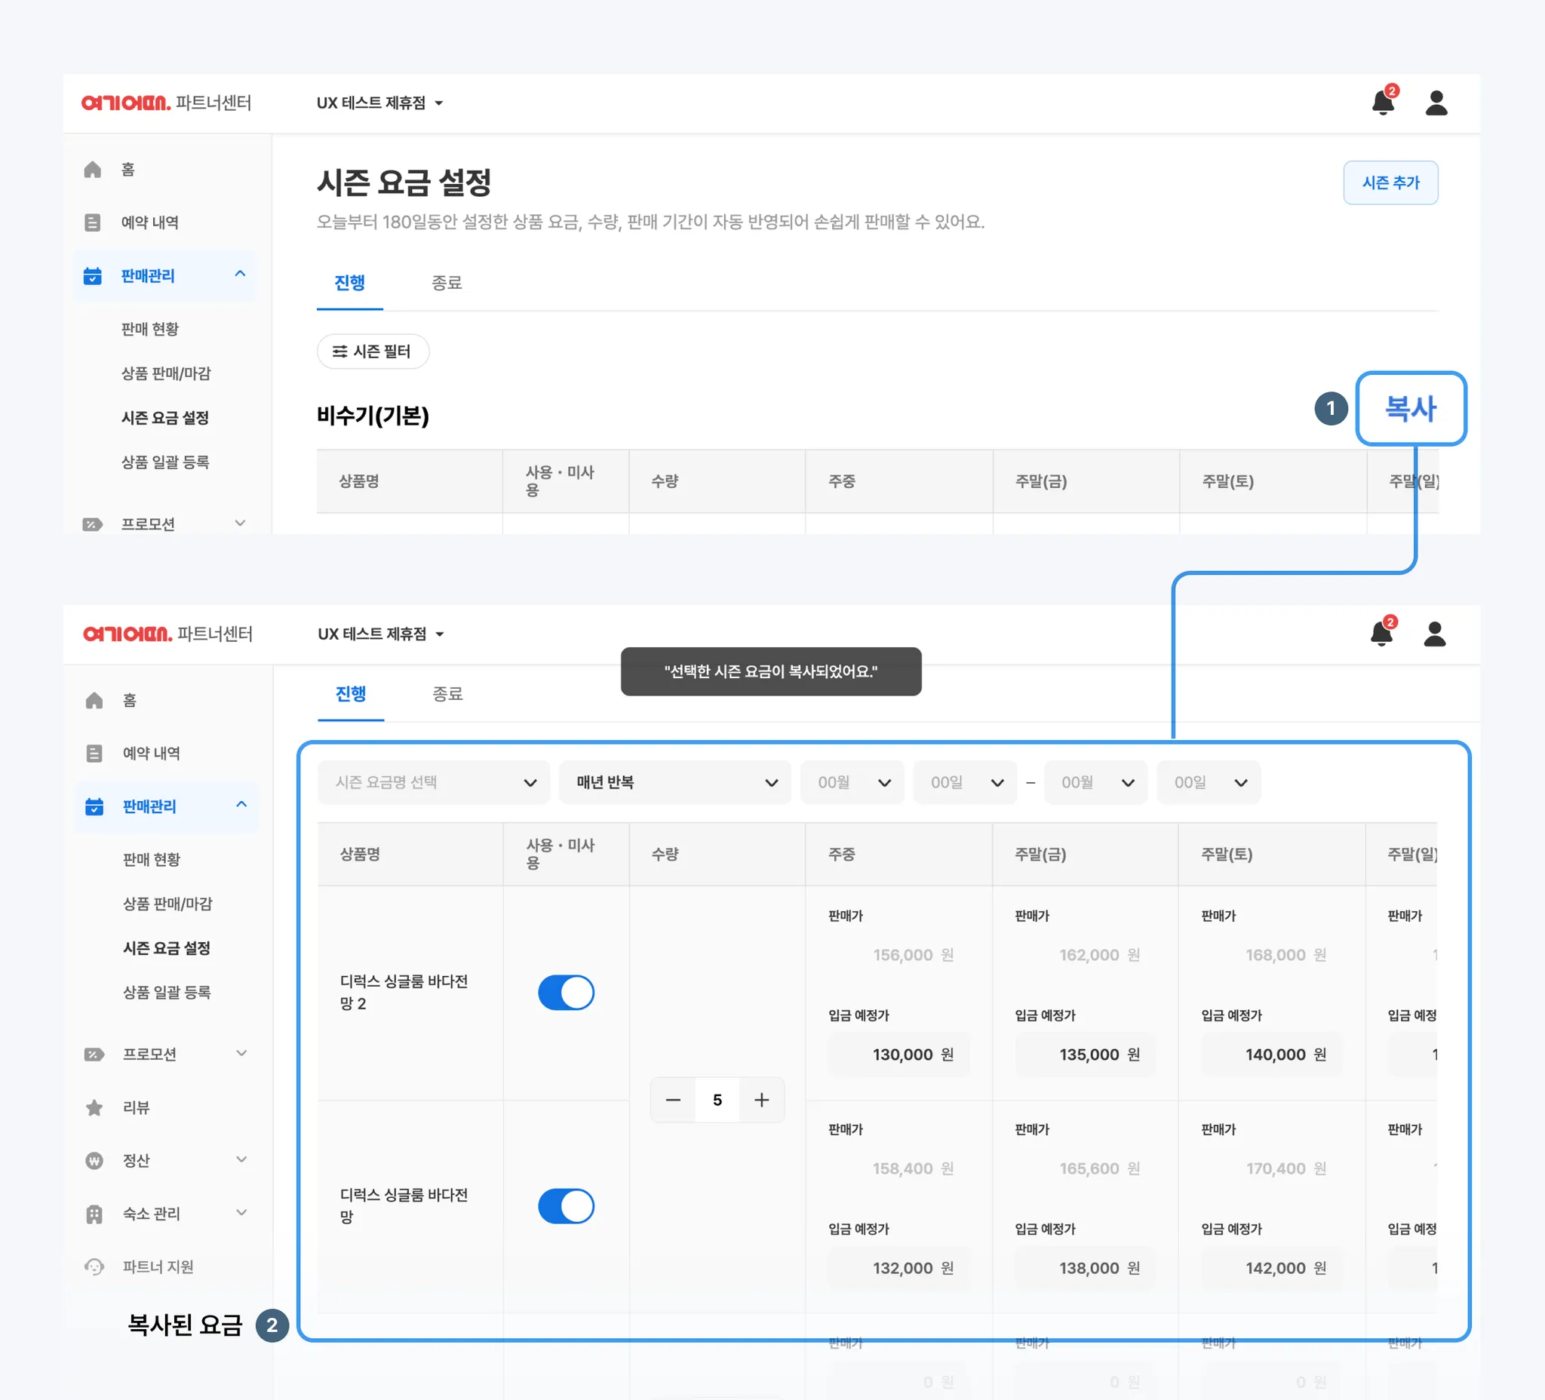Open the 매년 반복 dropdown
1545x1400 pixels.
tap(675, 782)
